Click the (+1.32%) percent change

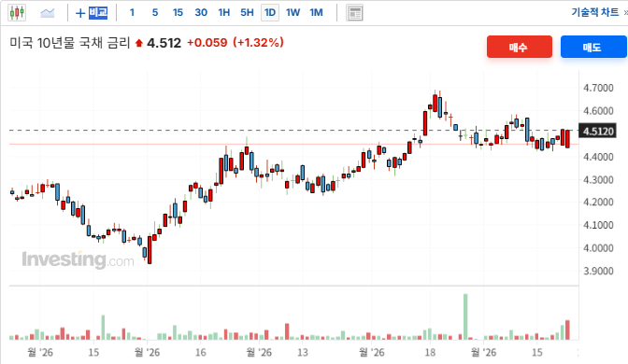click(258, 42)
